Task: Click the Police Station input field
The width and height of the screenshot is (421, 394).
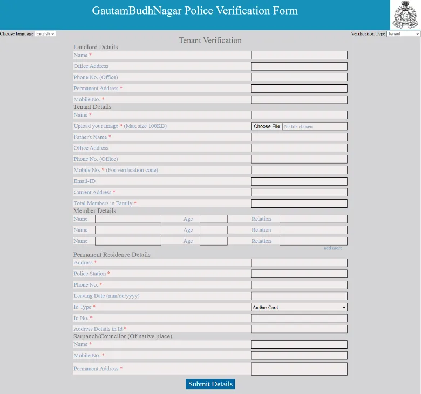Action: [299, 274]
